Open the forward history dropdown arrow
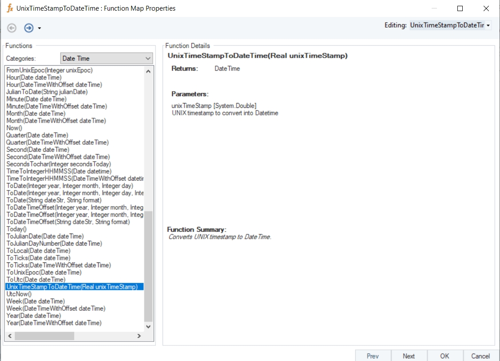Viewport: 500px width, 361px height. tap(40, 28)
